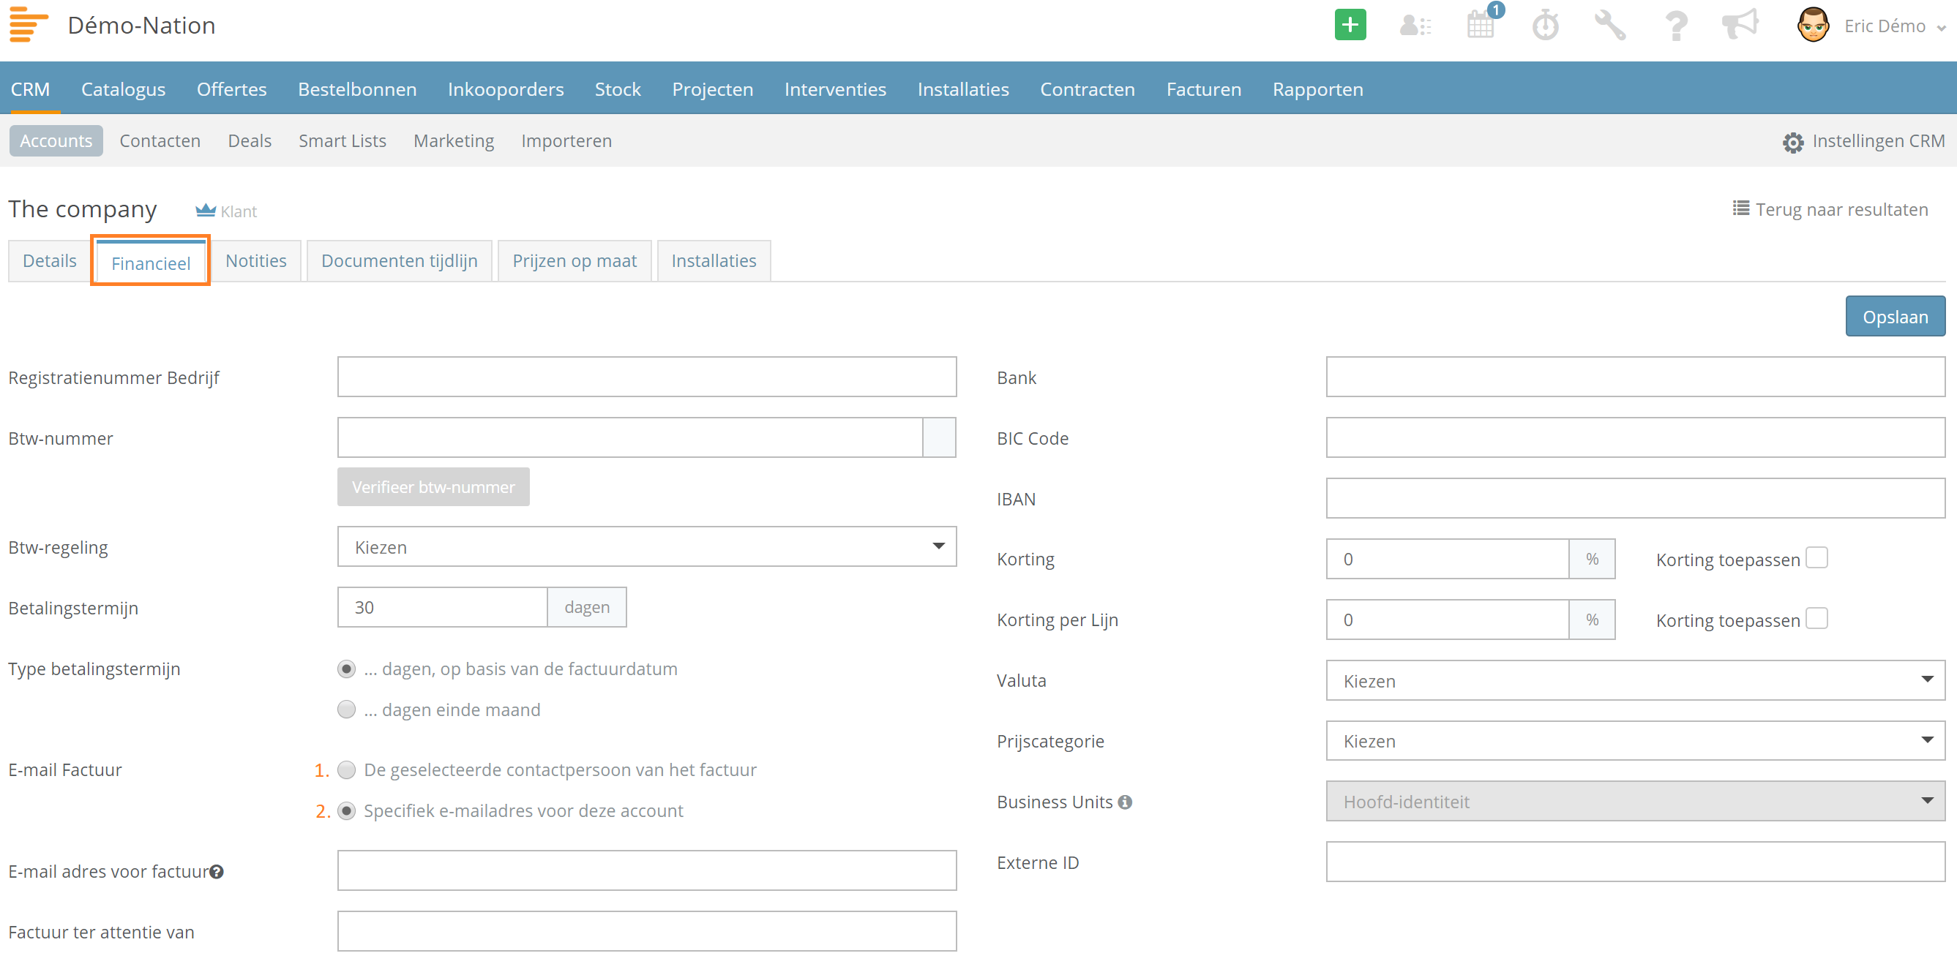Open the Inkooporders menu

click(x=505, y=89)
